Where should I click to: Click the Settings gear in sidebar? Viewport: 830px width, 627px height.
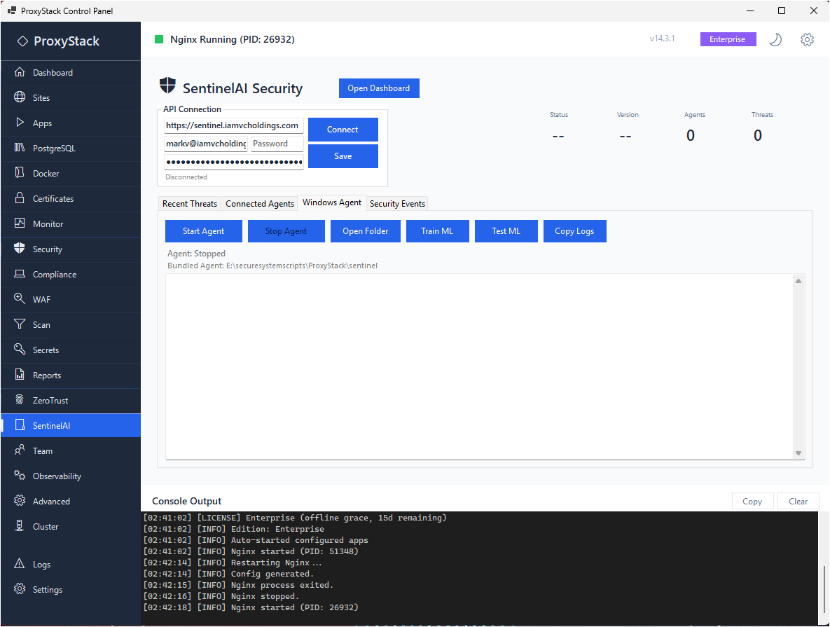click(20, 589)
